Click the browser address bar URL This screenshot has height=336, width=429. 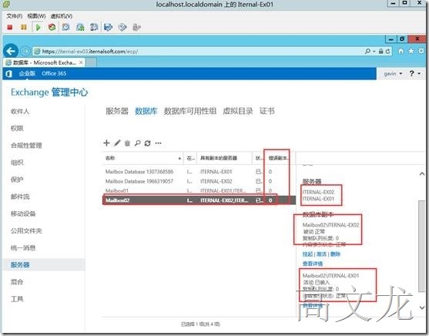point(90,51)
